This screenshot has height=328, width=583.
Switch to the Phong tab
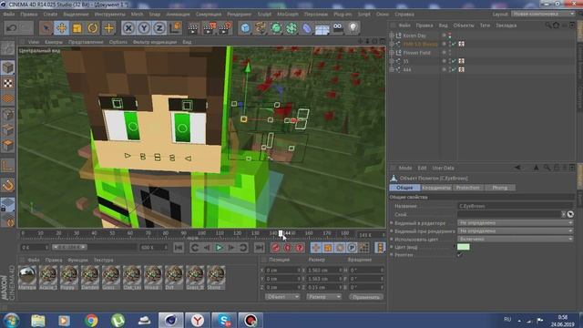[x=500, y=188]
